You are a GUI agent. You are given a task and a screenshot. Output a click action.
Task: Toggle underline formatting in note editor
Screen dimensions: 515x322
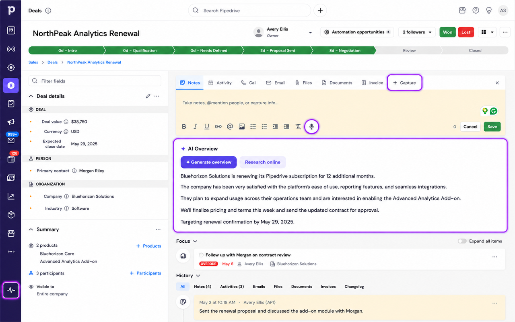pos(206,126)
